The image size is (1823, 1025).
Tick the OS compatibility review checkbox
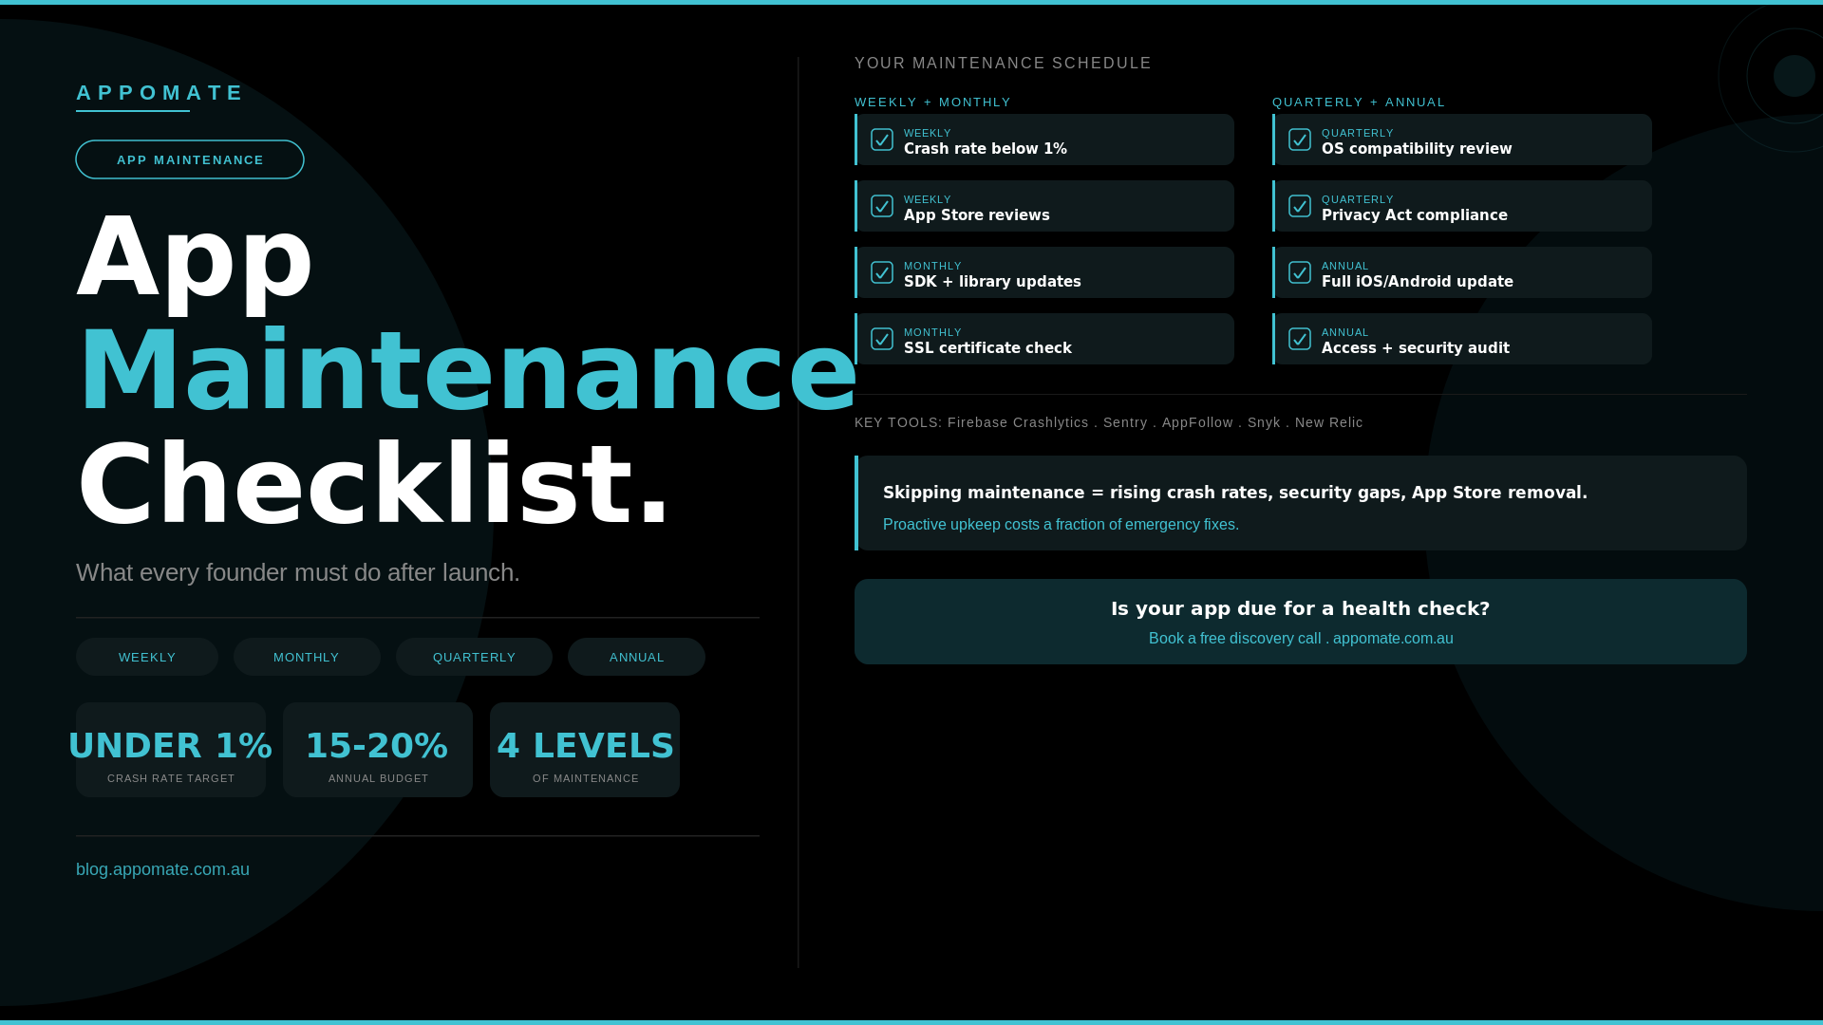click(x=1300, y=140)
